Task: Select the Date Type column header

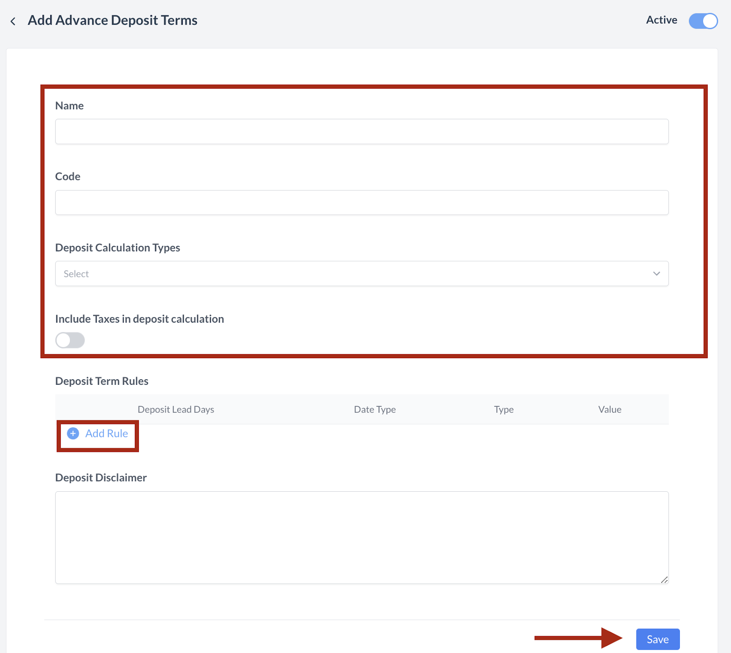Action: (x=375, y=409)
